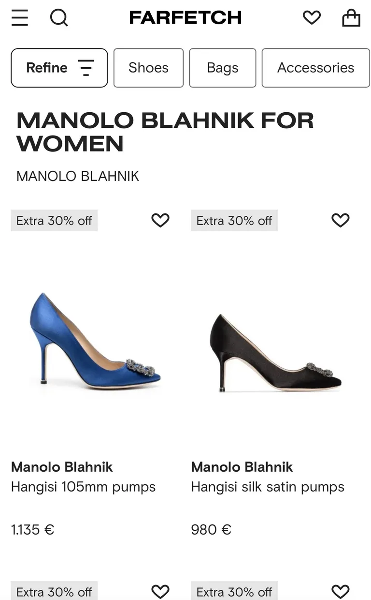
Task: Toggle wishlist heart on bottom-right product
Action: (x=341, y=591)
